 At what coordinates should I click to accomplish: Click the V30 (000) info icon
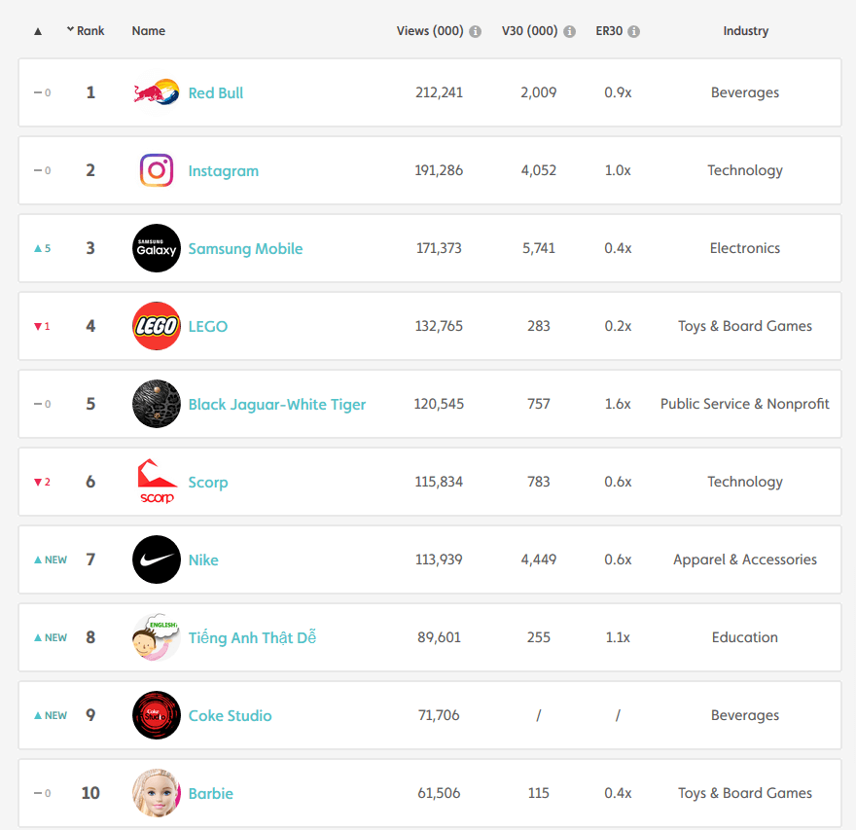coord(569,32)
